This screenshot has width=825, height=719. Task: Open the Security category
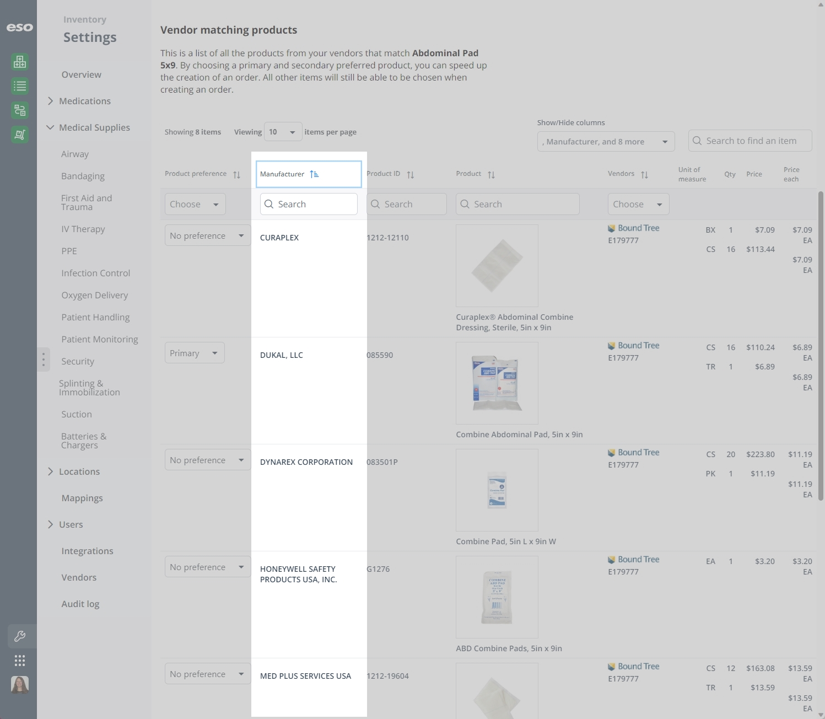pos(78,361)
